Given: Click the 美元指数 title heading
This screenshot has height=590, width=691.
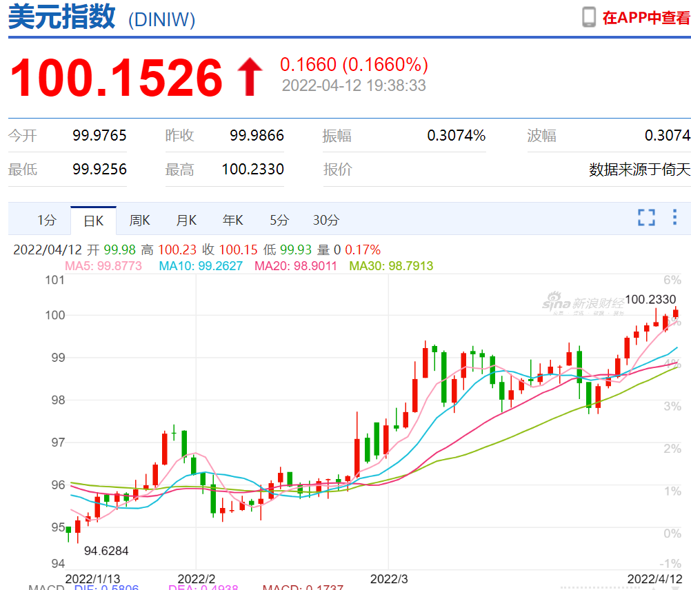Looking at the screenshot, I should tap(61, 18).
